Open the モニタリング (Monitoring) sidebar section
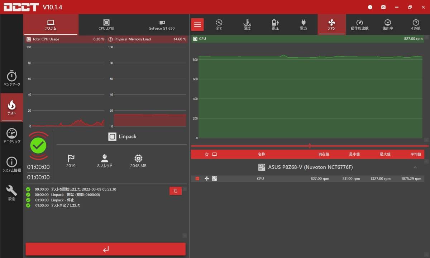 tap(12, 136)
